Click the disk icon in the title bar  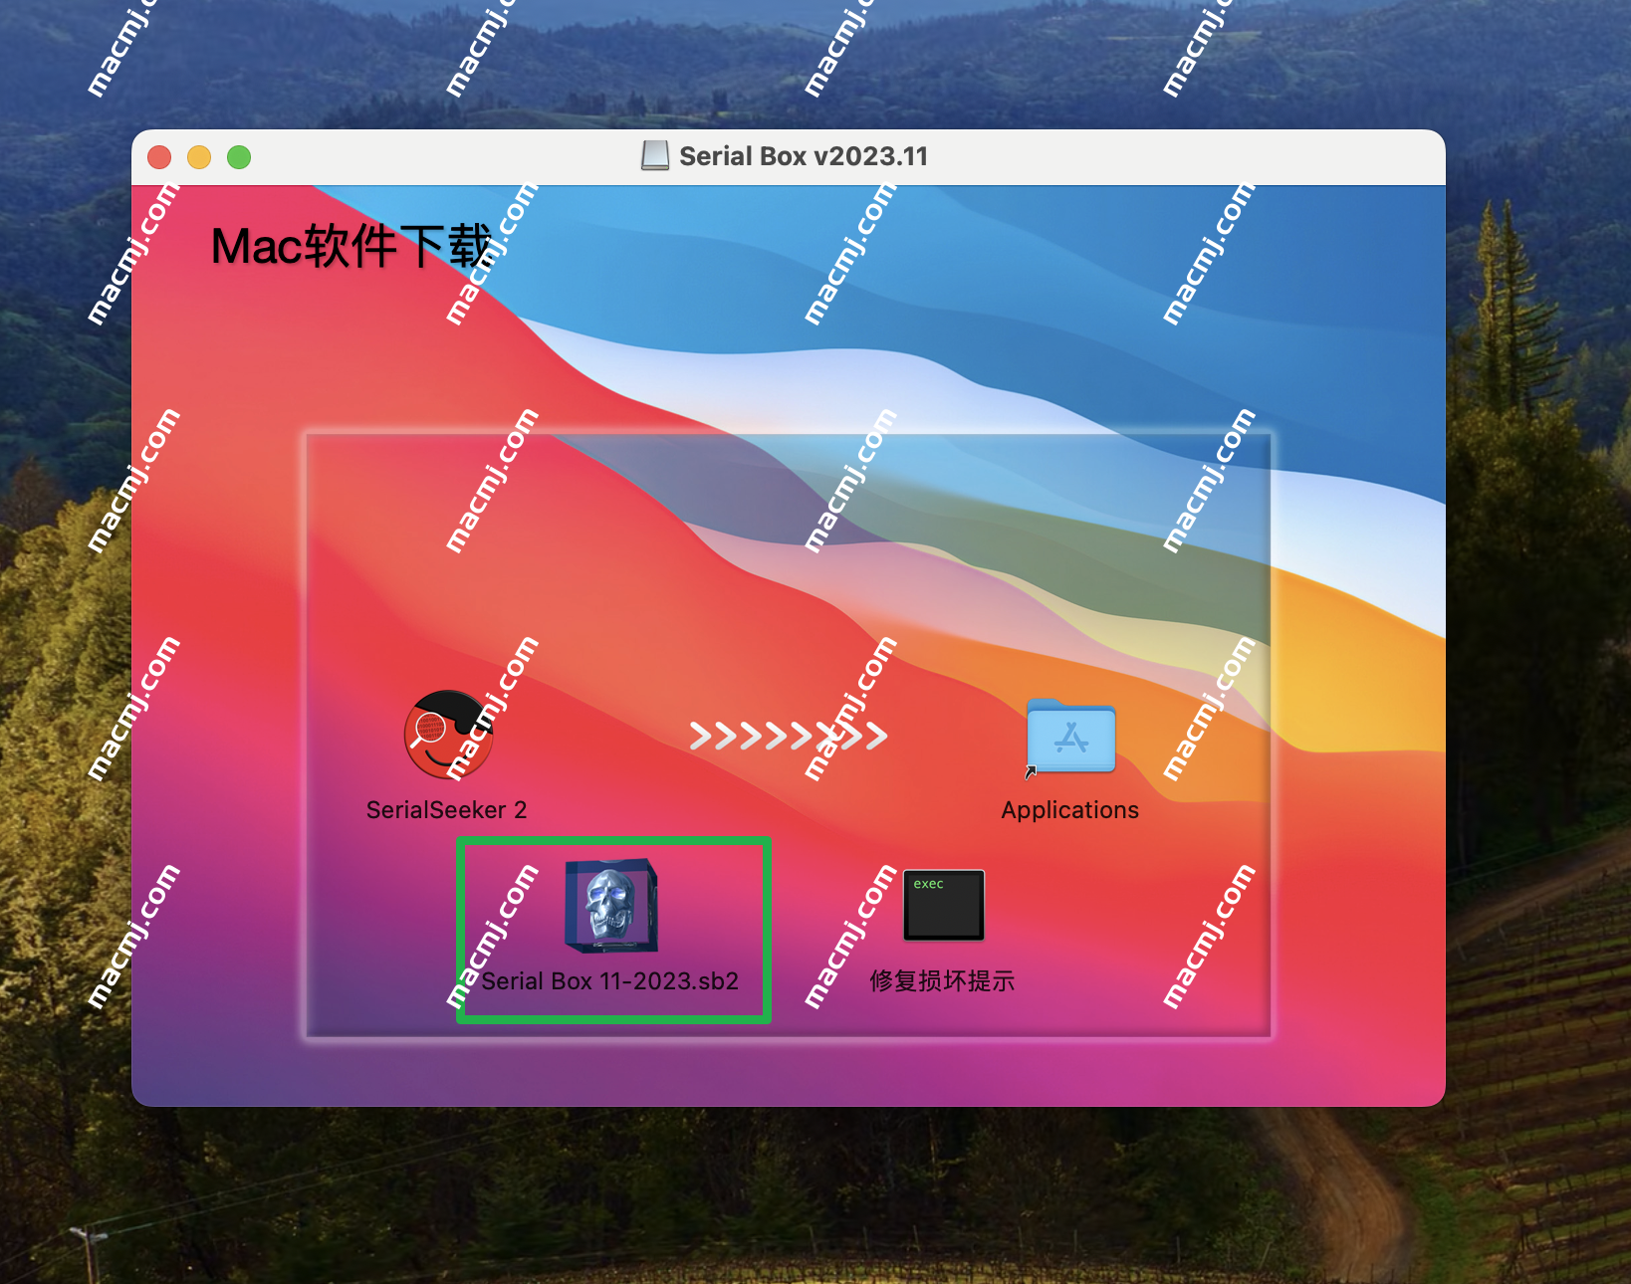click(x=655, y=156)
